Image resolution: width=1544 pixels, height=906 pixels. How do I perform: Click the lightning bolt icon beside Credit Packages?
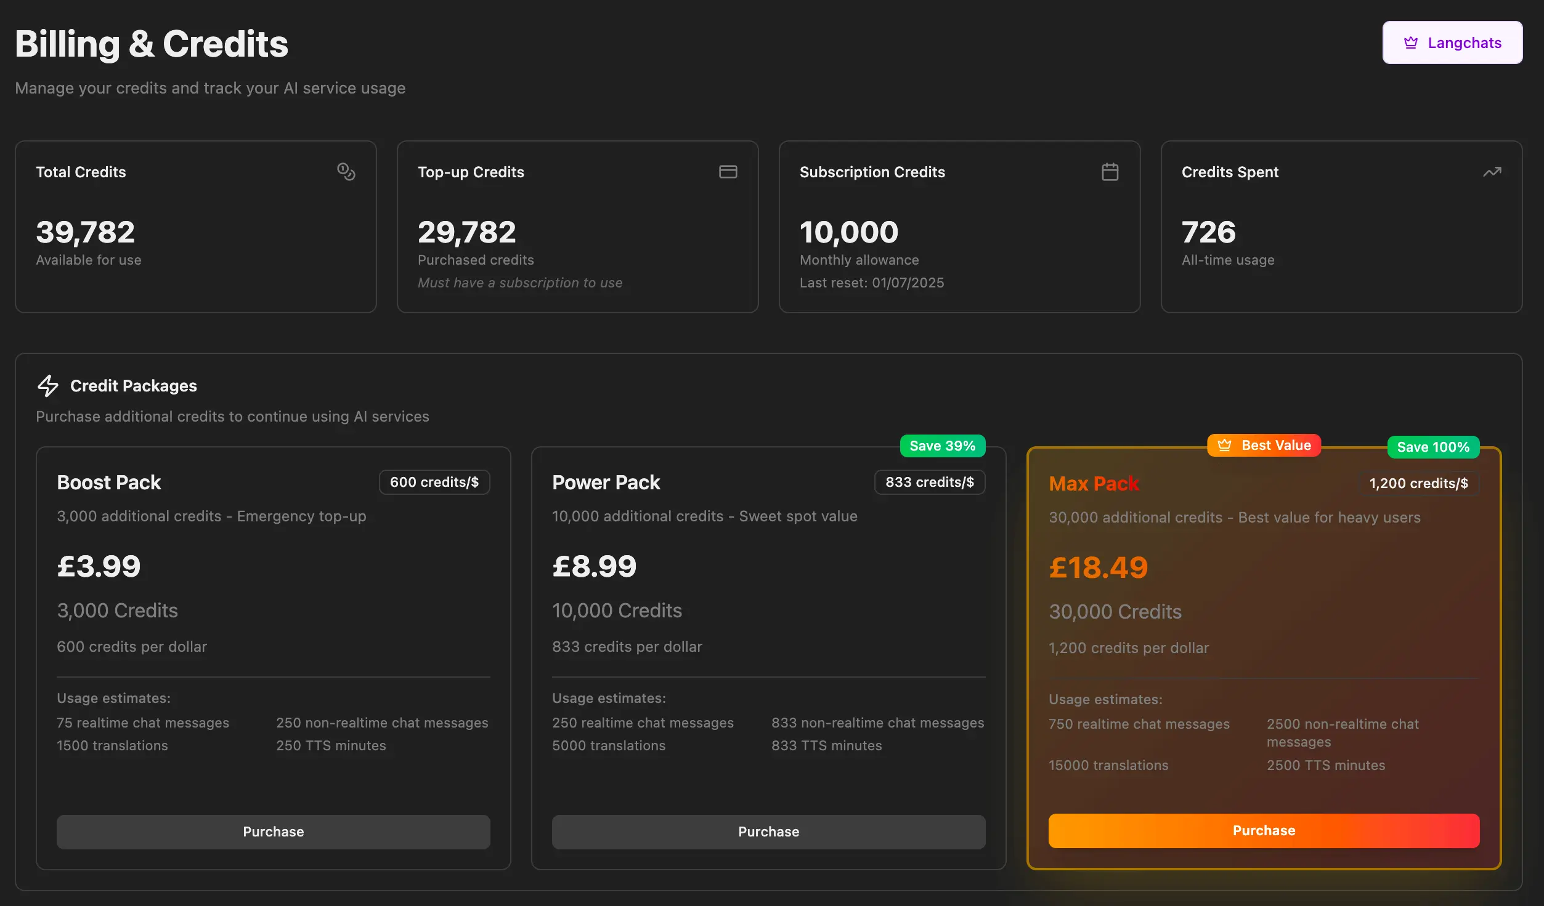tap(47, 386)
